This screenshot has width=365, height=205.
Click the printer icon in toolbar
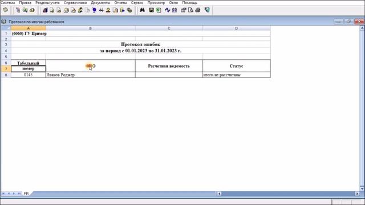pyautogui.click(x=198, y=10)
